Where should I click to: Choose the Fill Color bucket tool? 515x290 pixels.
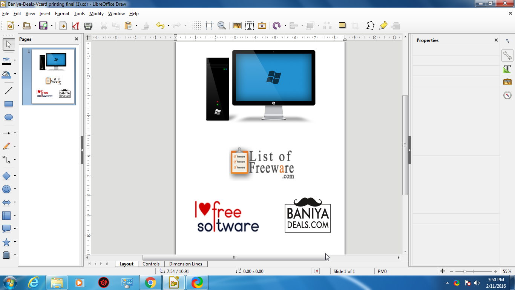[6, 74]
